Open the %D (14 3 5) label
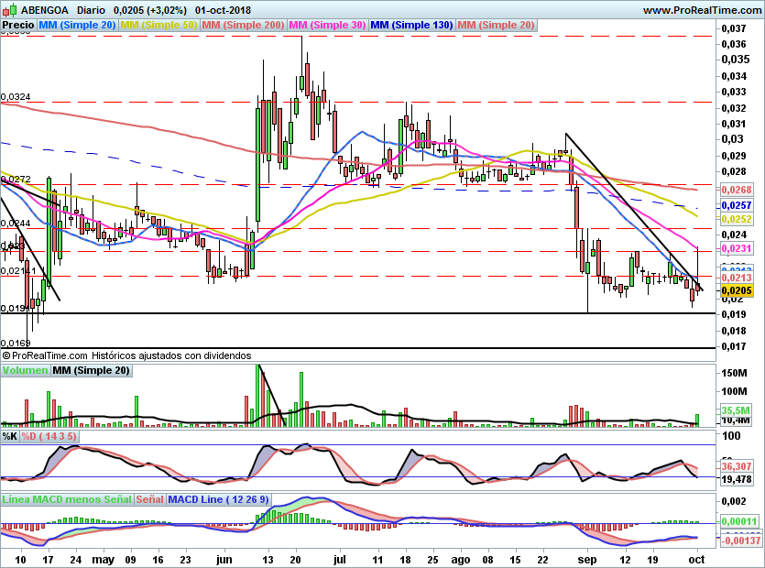 click(49, 436)
